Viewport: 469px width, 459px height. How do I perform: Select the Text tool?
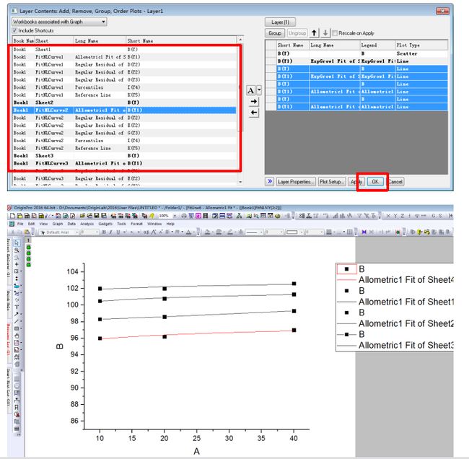pos(17,307)
